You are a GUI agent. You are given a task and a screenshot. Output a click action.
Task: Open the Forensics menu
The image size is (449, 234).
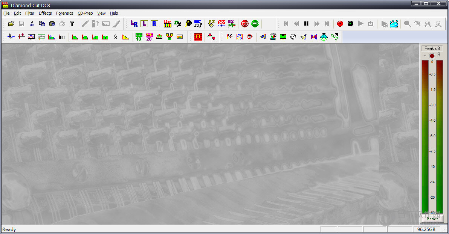point(64,13)
